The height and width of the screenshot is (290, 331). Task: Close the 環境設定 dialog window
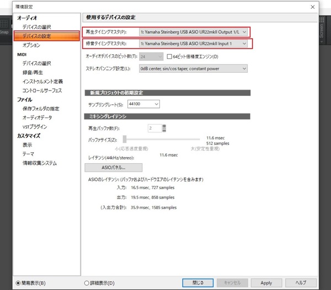[313, 7]
